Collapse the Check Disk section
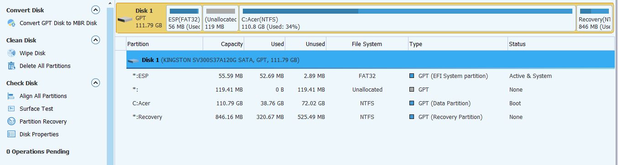618x165 pixels. (x=95, y=83)
